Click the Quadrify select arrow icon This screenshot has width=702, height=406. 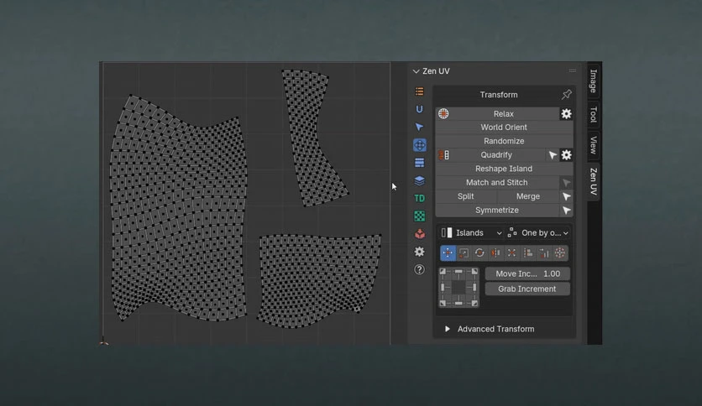click(x=553, y=154)
